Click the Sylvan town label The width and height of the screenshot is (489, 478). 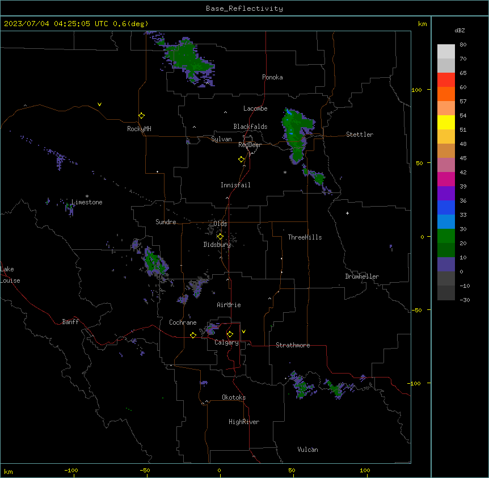coord(221,139)
